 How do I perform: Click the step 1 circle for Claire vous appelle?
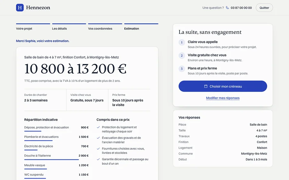182,43
